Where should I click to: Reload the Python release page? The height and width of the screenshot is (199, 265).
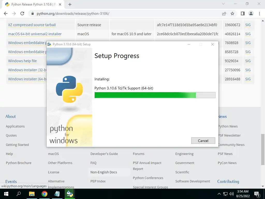(22, 13)
